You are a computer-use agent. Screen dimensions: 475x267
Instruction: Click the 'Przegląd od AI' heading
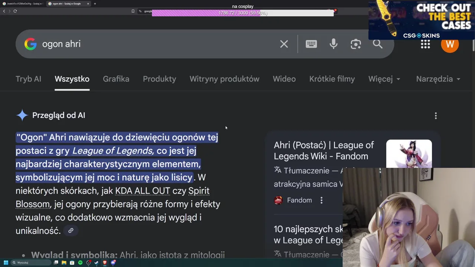(59, 115)
